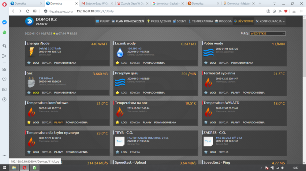
Task: Toggle the favorite star for Energia iNode
Action: tap(29, 63)
